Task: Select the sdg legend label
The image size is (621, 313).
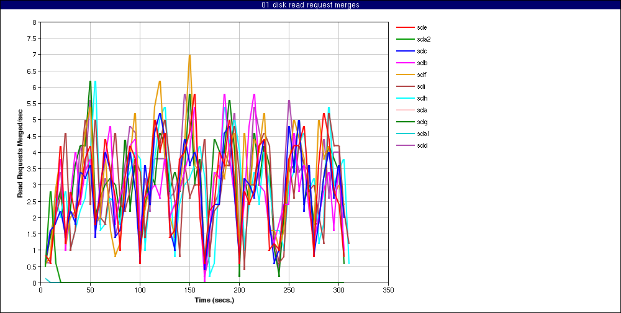Action: click(422, 122)
